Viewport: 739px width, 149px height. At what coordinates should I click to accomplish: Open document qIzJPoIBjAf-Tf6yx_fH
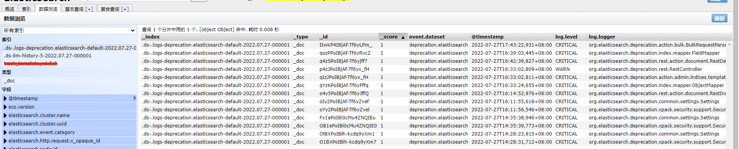(x=344, y=77)
